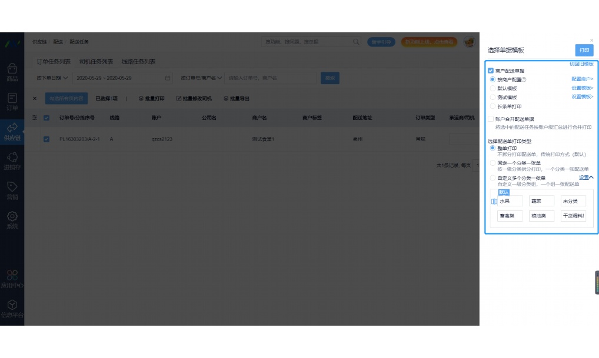Open the 系统 settings module

point(12,220)
